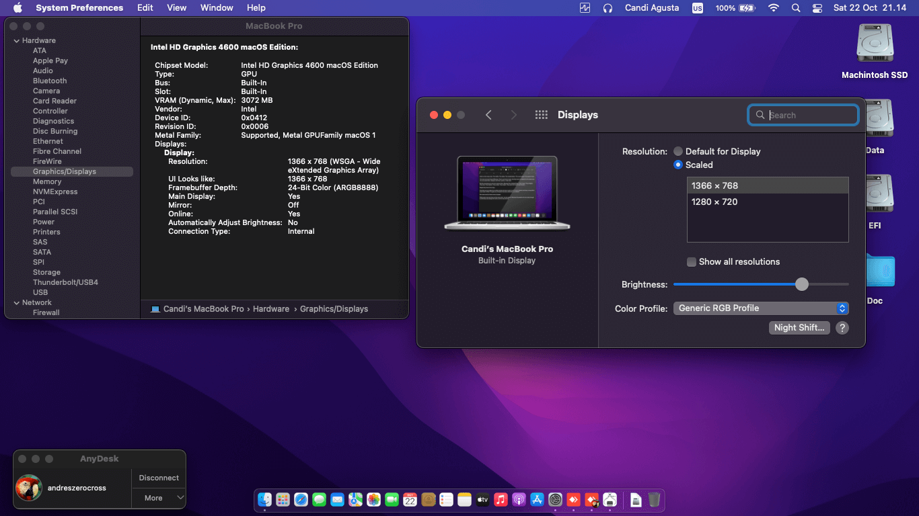Viewport: 919px width, 516px height.
Task: Click the Night Shift button
Action: click(x=799, y=328)
